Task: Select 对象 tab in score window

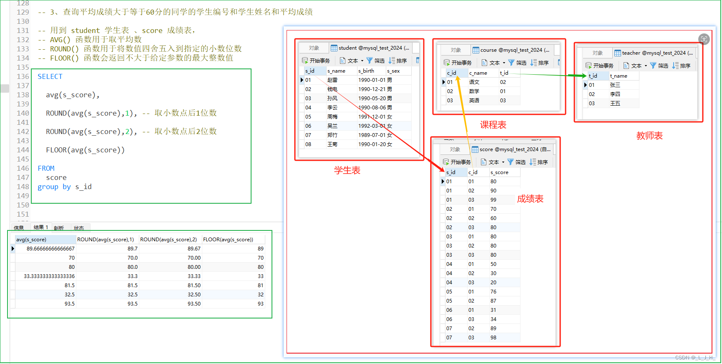Action: (x=455, y=149)
